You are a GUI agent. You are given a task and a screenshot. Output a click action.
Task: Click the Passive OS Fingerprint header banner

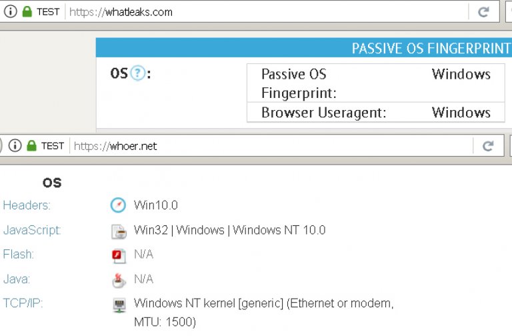pyautogui.click(x=304, y=48)
